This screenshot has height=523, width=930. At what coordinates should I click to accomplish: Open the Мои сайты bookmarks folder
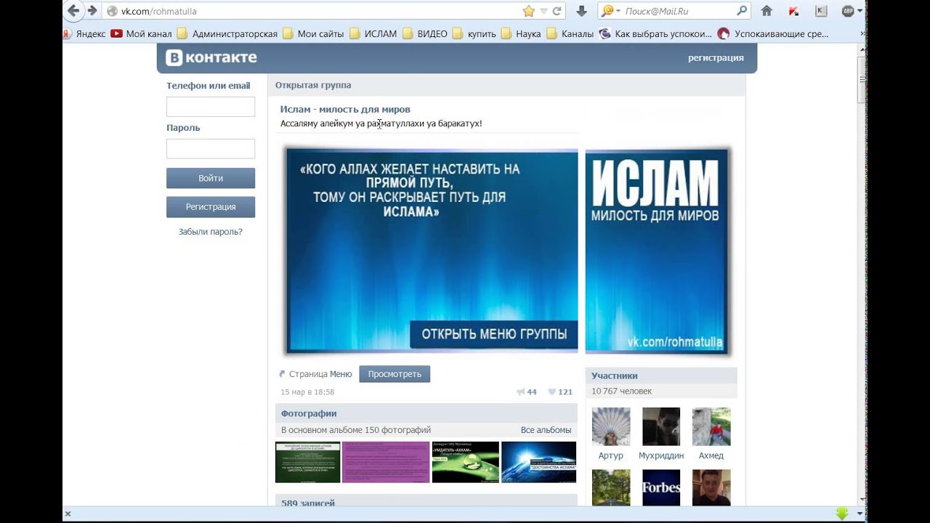313,33
